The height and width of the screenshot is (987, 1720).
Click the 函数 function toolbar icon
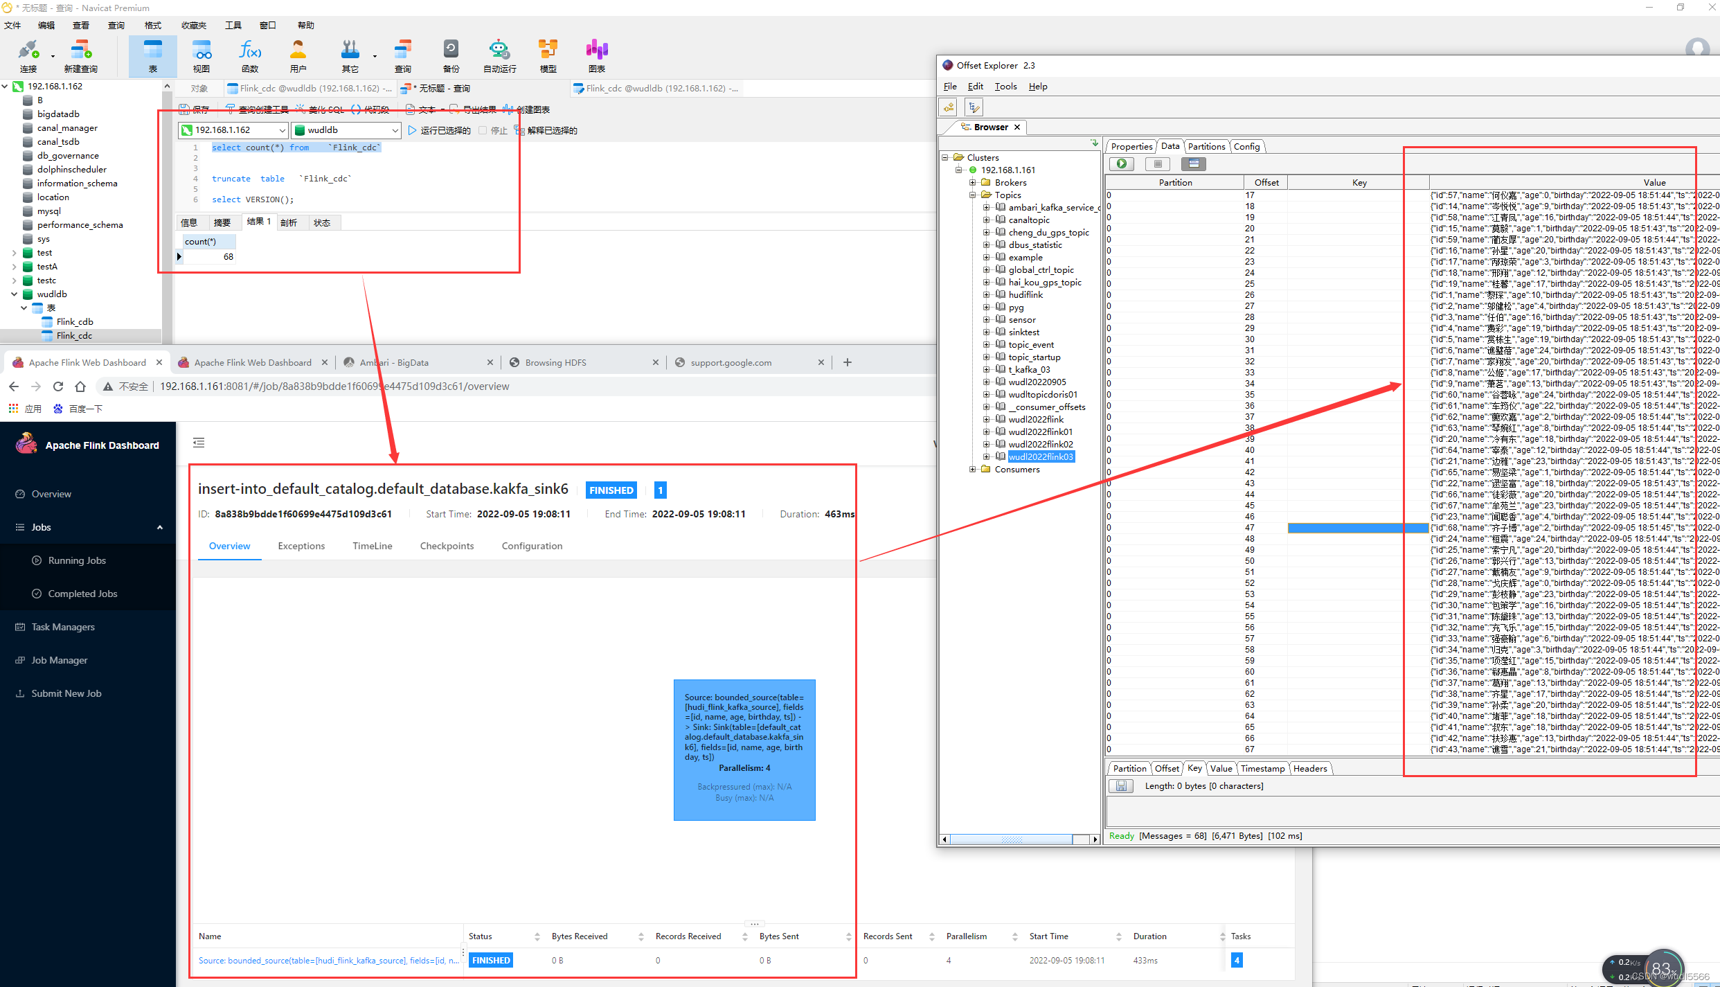250,55
